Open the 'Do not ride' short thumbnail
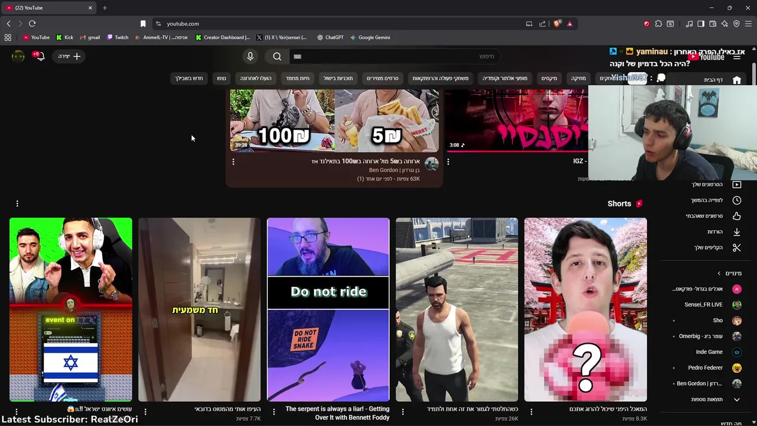Viewport: 757px width, 426px height. coord(328,309)
